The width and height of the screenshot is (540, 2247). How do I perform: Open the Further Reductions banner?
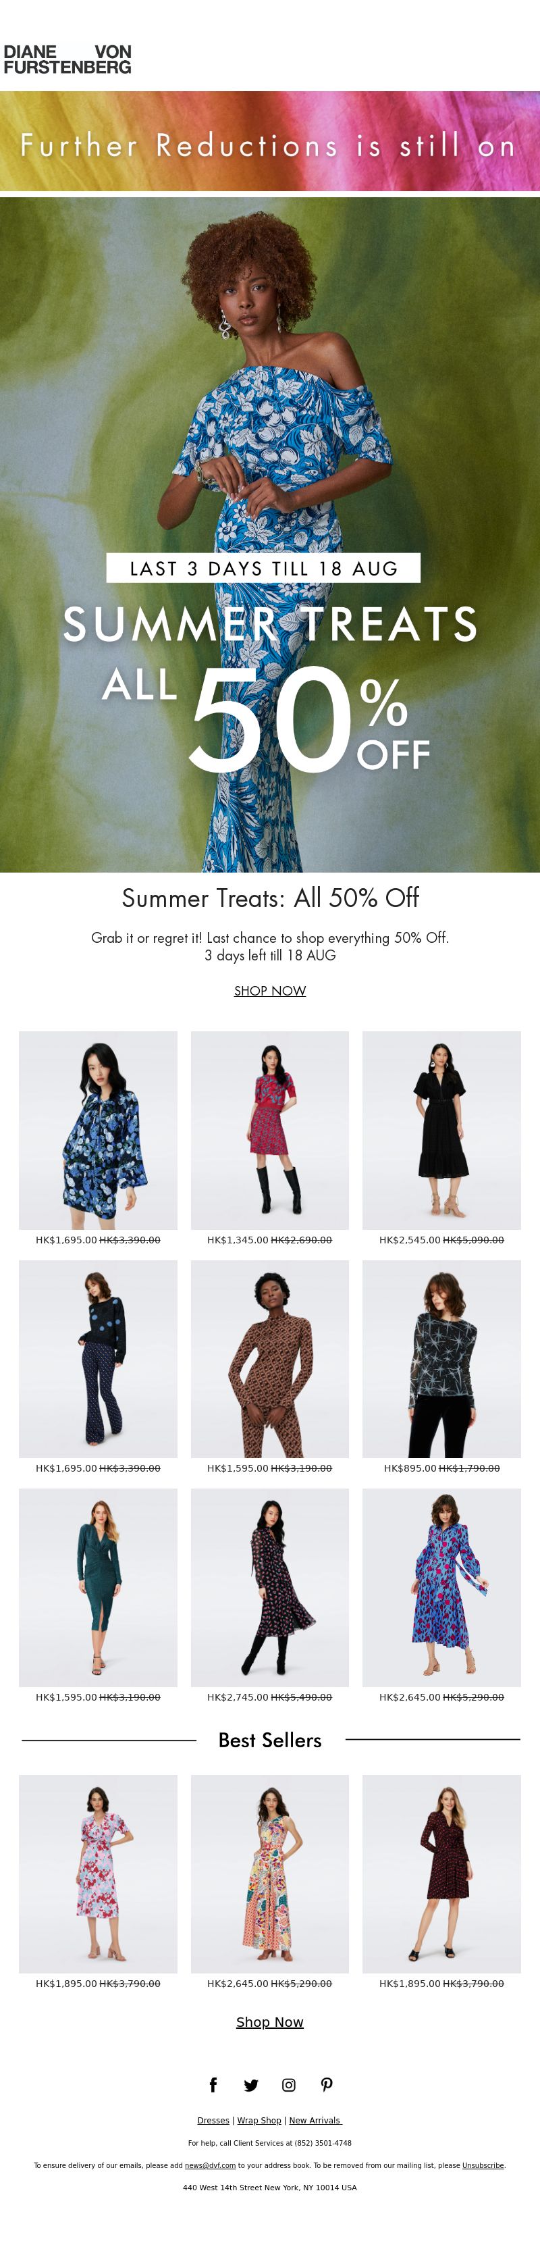269,141
